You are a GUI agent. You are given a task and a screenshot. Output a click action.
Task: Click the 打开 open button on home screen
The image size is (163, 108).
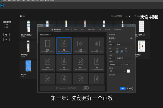click(7, 39)
